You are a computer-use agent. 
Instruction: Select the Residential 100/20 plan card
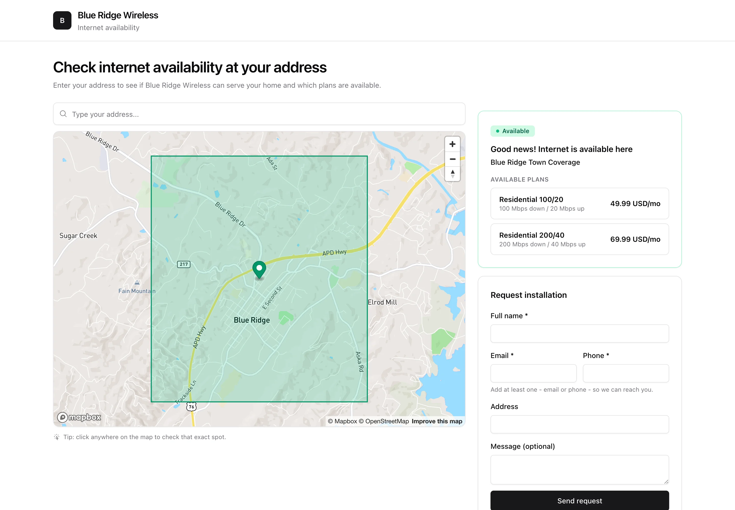[579, 203]
